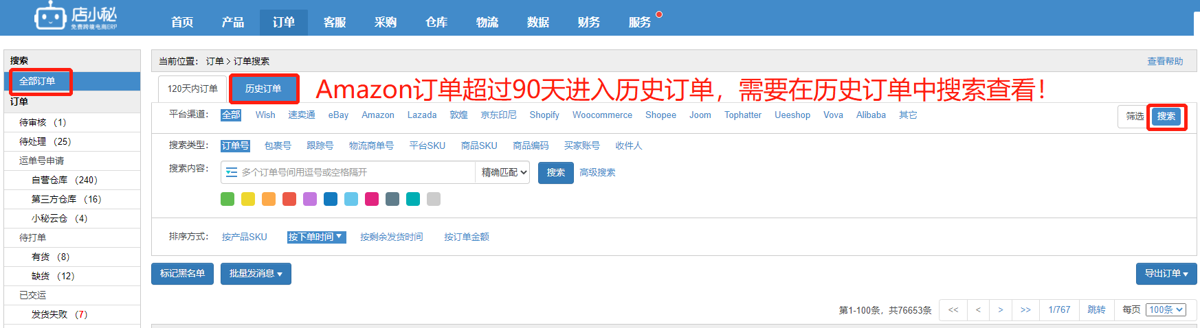
Task: Open the 服务 menu
Action: (x=640, y=22)
